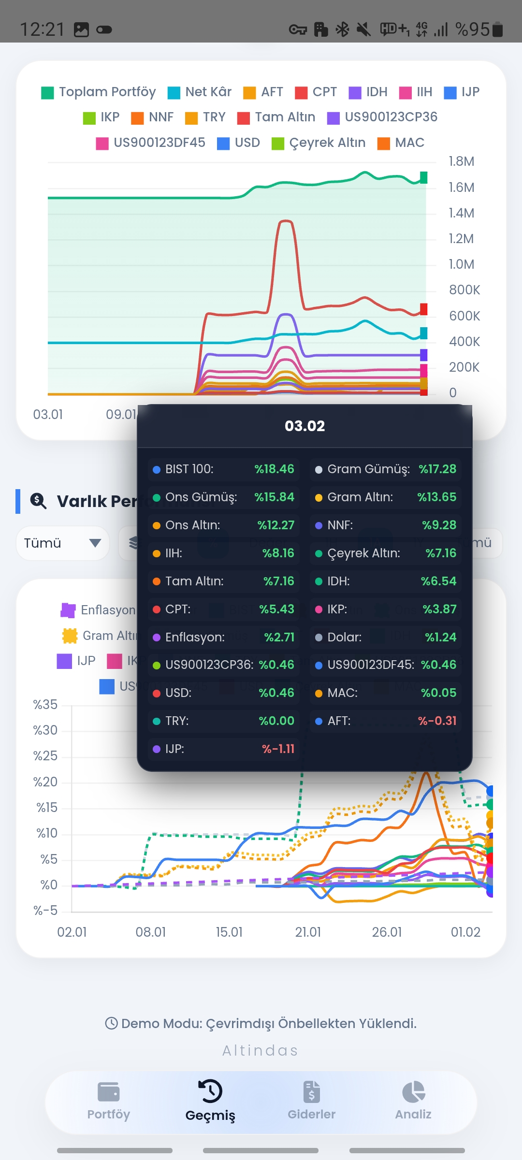This screenshot has width=522, height=1160.
Task: Select TRY %0.00 tooltip row
Action: [x=223, y=721]
